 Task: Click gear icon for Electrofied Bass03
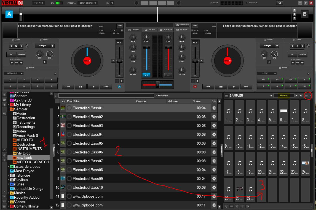tap(214, 126)
